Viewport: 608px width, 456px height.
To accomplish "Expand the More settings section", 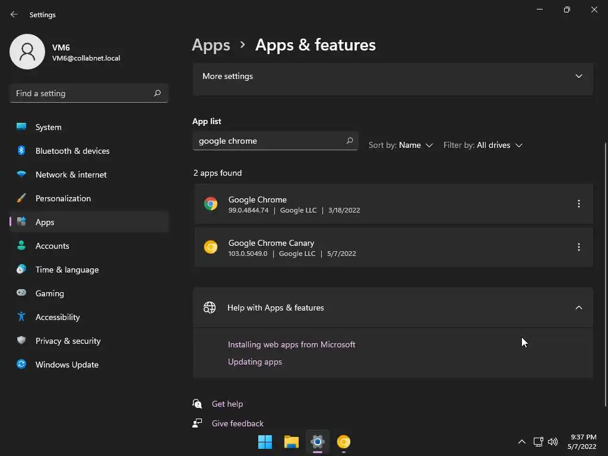I will (578, 76).
